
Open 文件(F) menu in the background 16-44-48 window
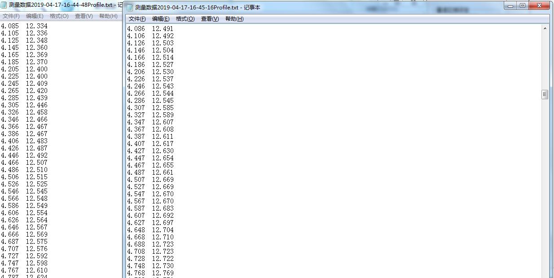click(x=11, y=16)
